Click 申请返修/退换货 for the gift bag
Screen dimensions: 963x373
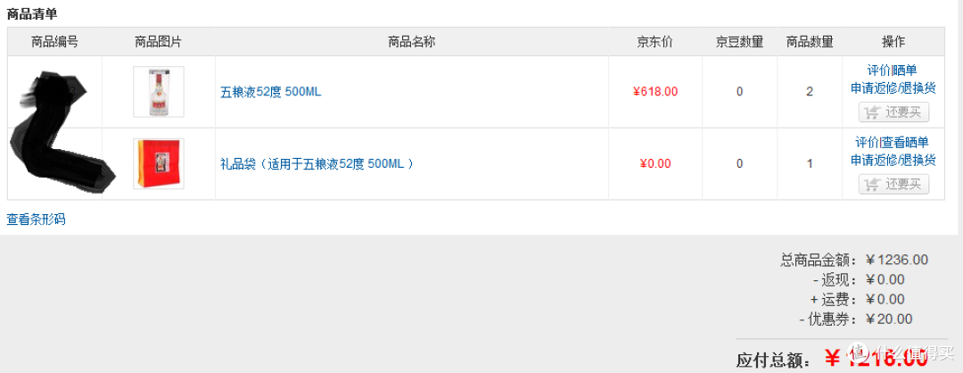coord(893,160)
